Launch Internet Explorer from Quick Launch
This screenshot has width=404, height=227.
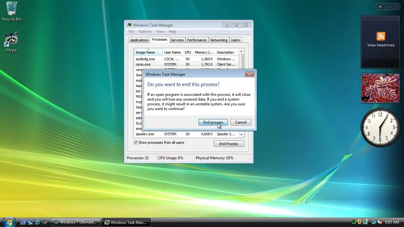[x=38, y=222]
